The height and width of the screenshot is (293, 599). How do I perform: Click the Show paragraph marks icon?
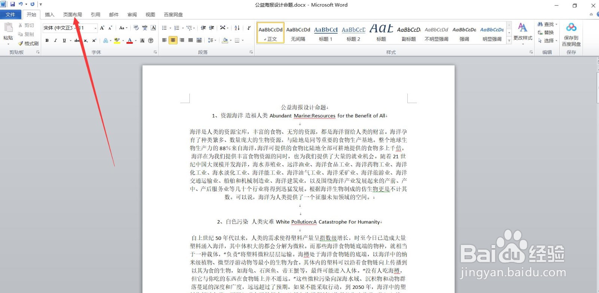249,28
